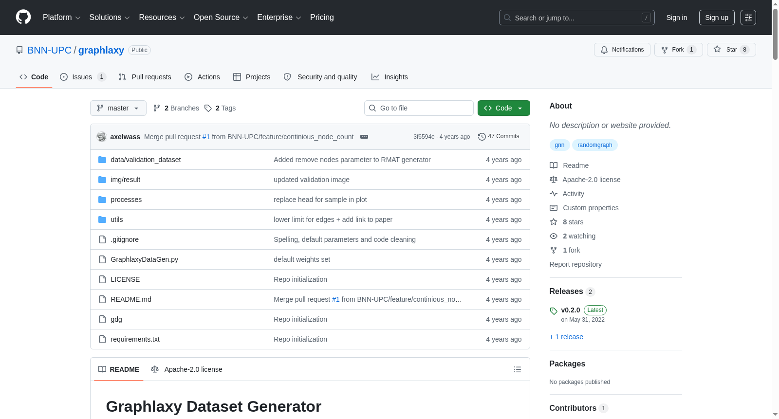Switch to the Projects tab
Image resolution: width=779 pixels, height=419 pixels.
point(252,77)
